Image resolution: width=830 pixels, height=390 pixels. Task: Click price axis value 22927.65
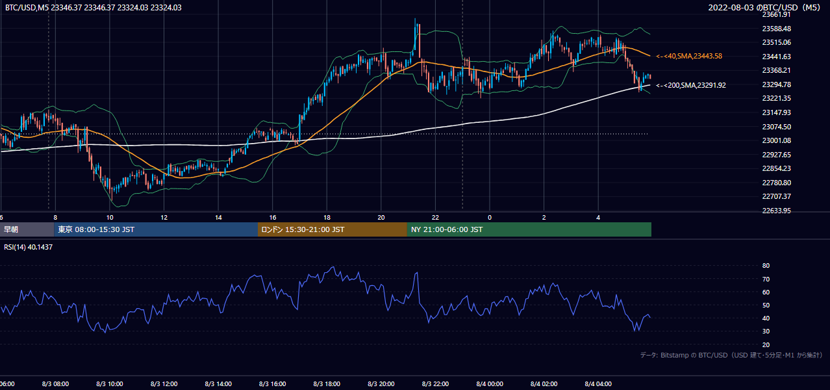tap(776, 155)
